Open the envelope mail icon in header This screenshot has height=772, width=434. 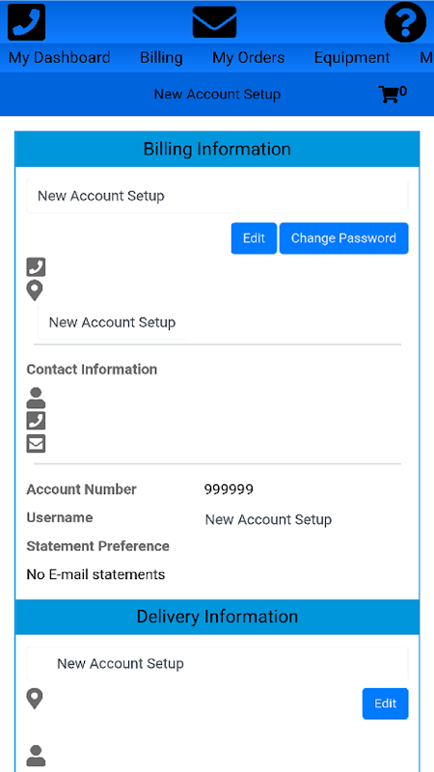214,22
